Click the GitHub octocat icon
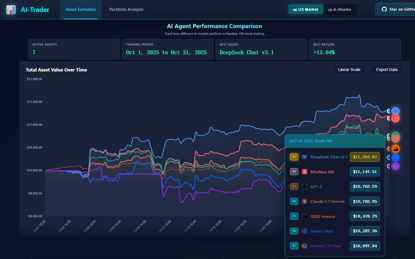The image size is (415, 259). tap(384, 9)
